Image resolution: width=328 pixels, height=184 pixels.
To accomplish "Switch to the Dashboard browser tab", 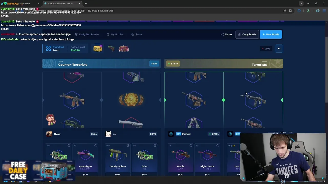I will pos(20,4).
